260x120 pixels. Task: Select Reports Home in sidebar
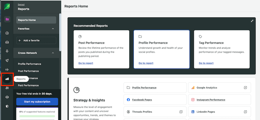point(36,20)
